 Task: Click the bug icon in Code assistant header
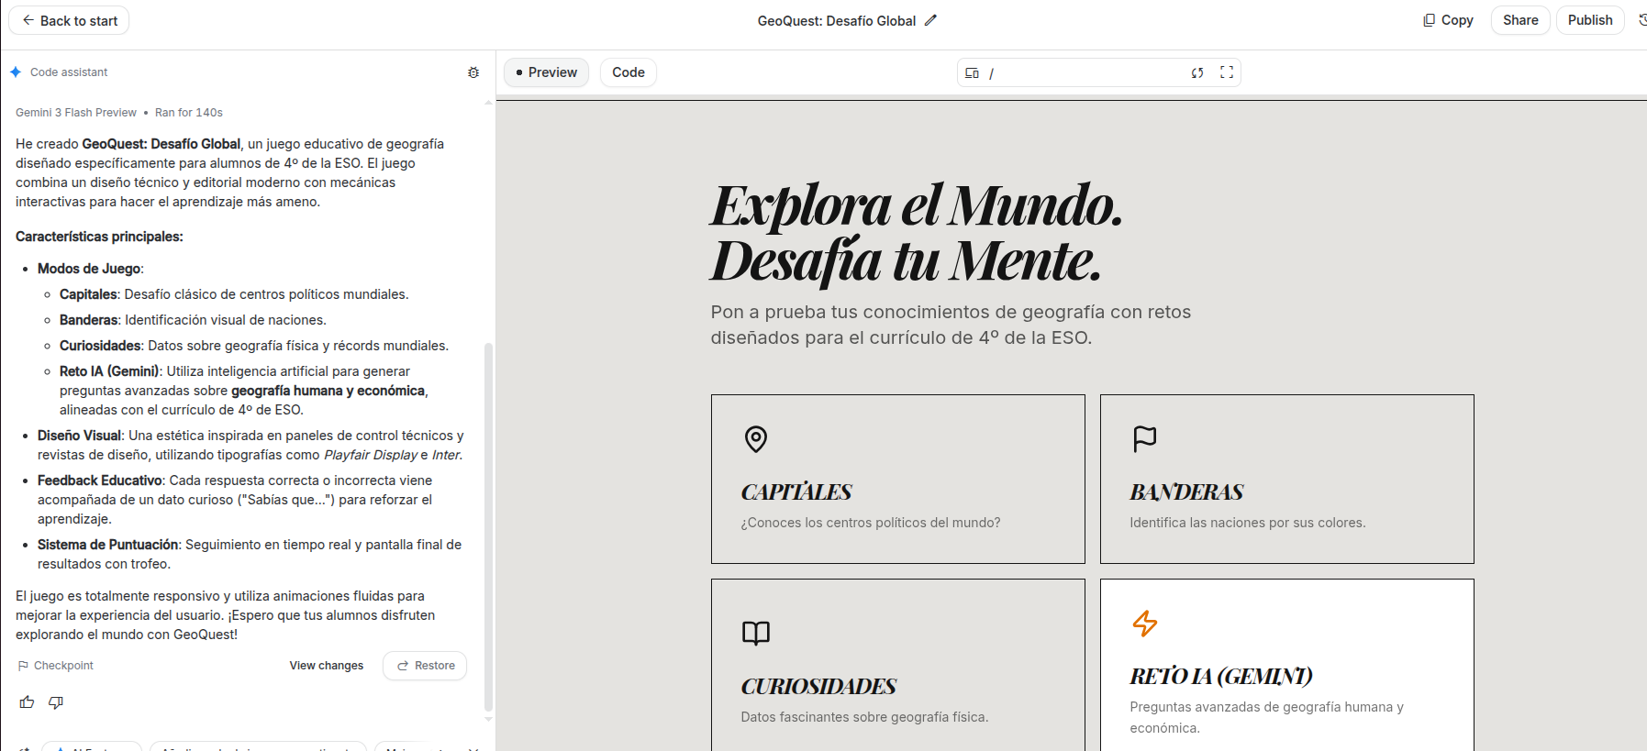(x=473, y=72)
